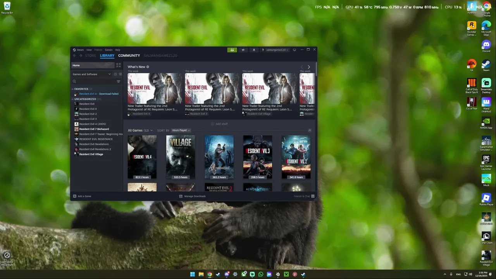This screenshot has height=279, width=496.
Task: Open What's New settings gear
Action: 148,67
